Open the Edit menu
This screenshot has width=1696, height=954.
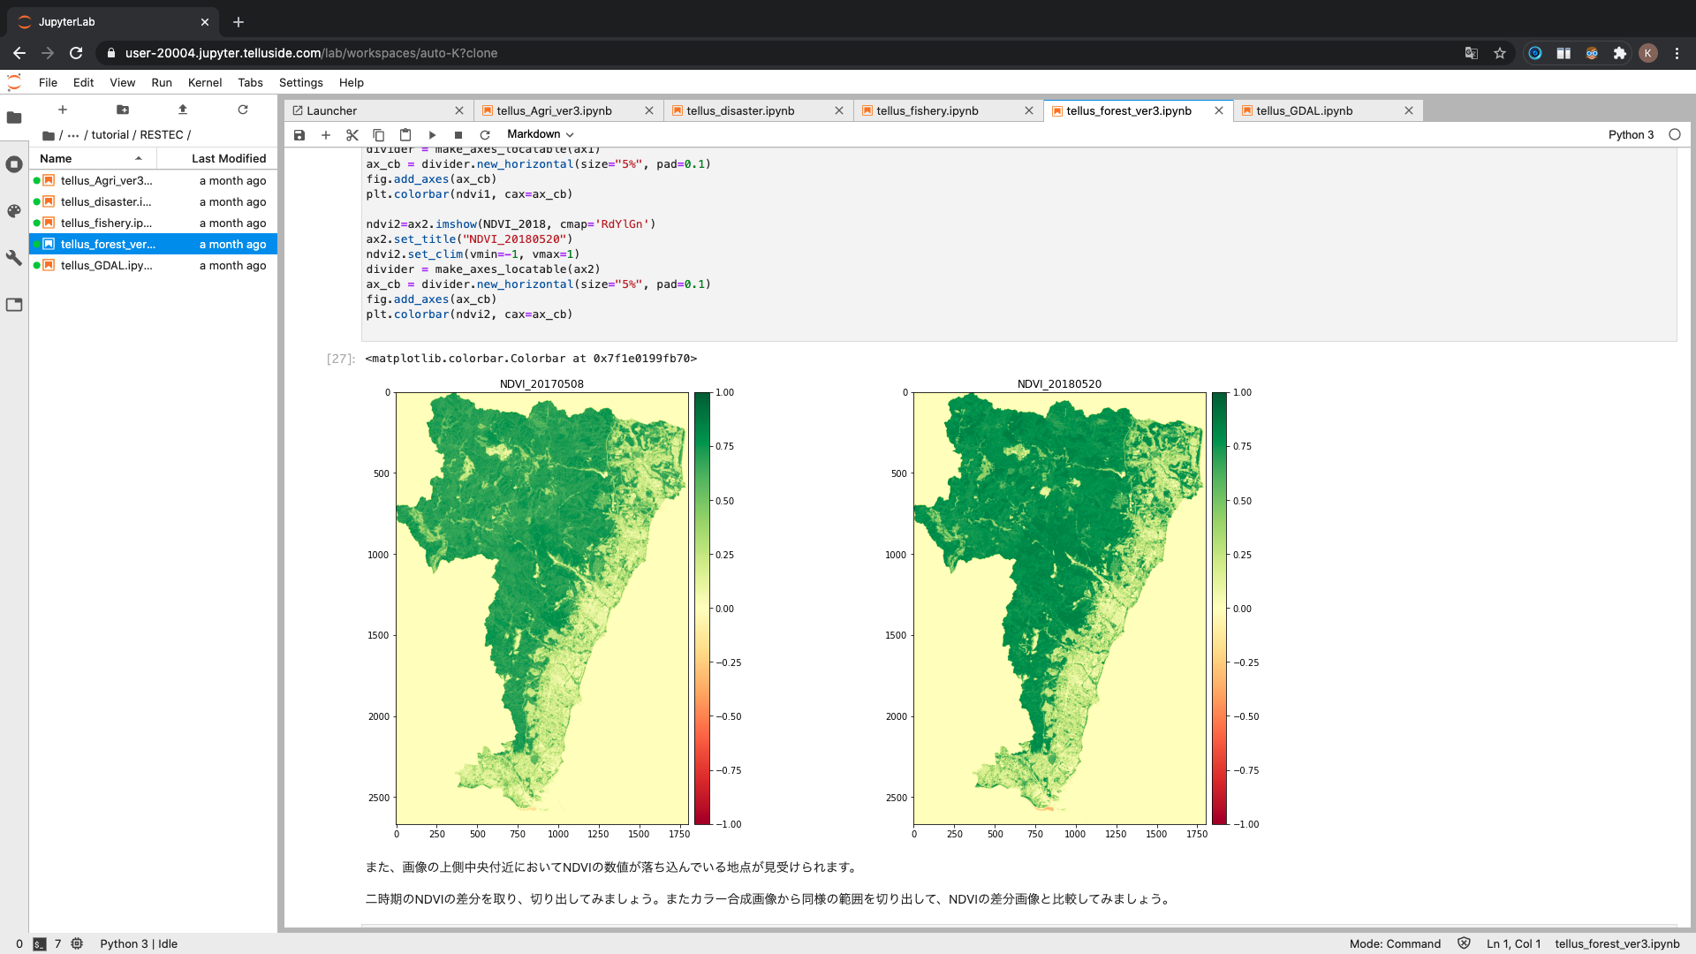click(x=83, y=82)
